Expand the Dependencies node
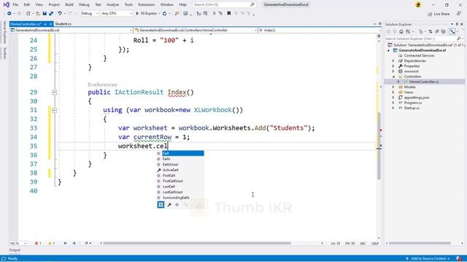 click(393, 61)
